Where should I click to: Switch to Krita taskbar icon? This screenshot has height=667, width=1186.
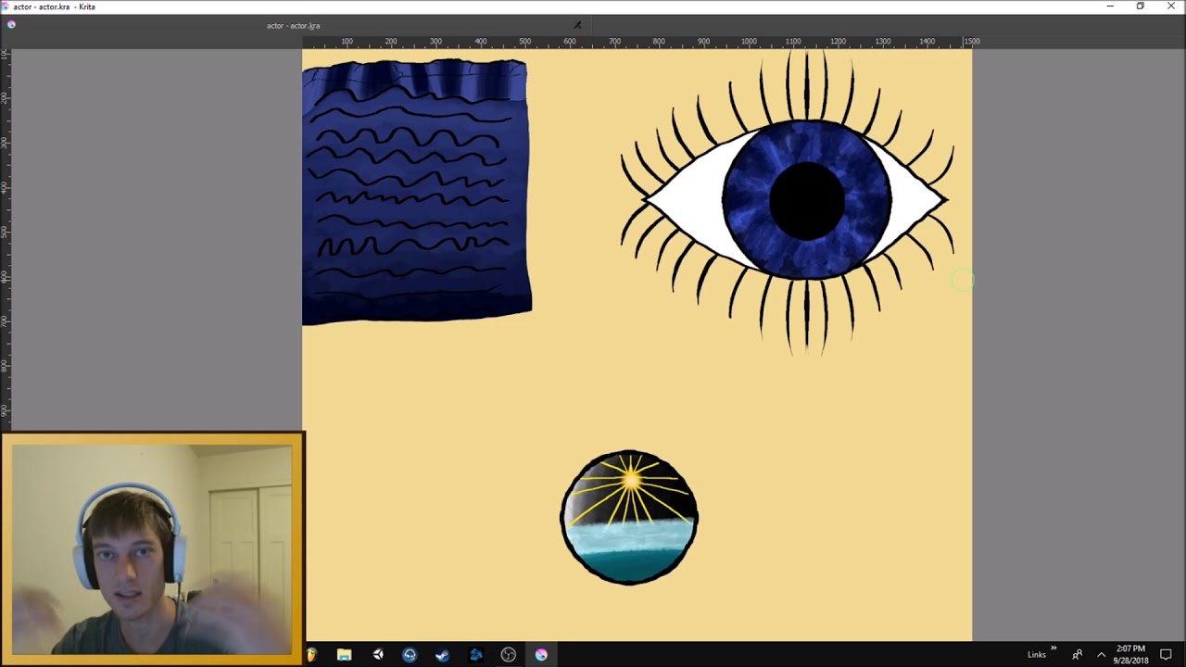coord(541,655)
